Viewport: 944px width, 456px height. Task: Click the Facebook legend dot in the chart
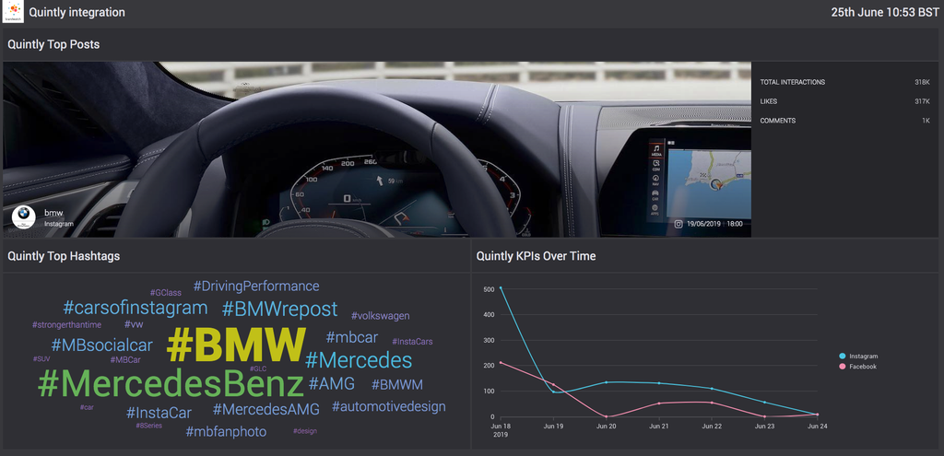point(843,367)
